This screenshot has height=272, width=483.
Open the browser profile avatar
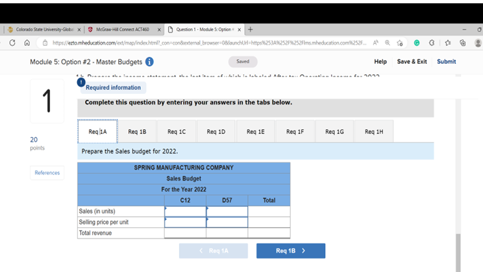[478, 43]
